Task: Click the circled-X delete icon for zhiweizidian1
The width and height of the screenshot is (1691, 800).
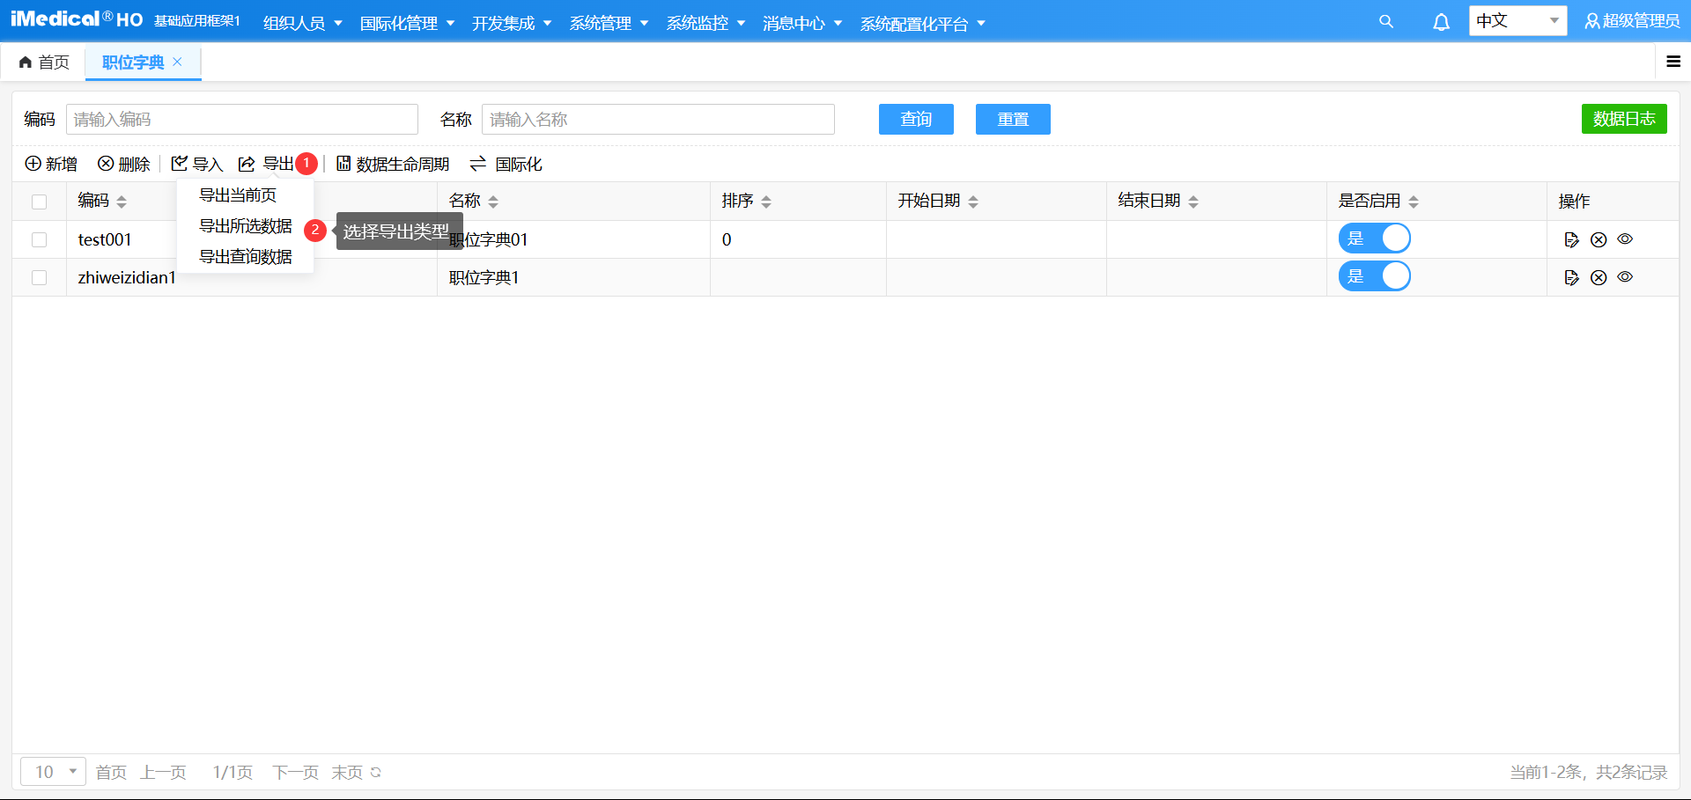Action: pyautogui.click(x=1599, y=276)
